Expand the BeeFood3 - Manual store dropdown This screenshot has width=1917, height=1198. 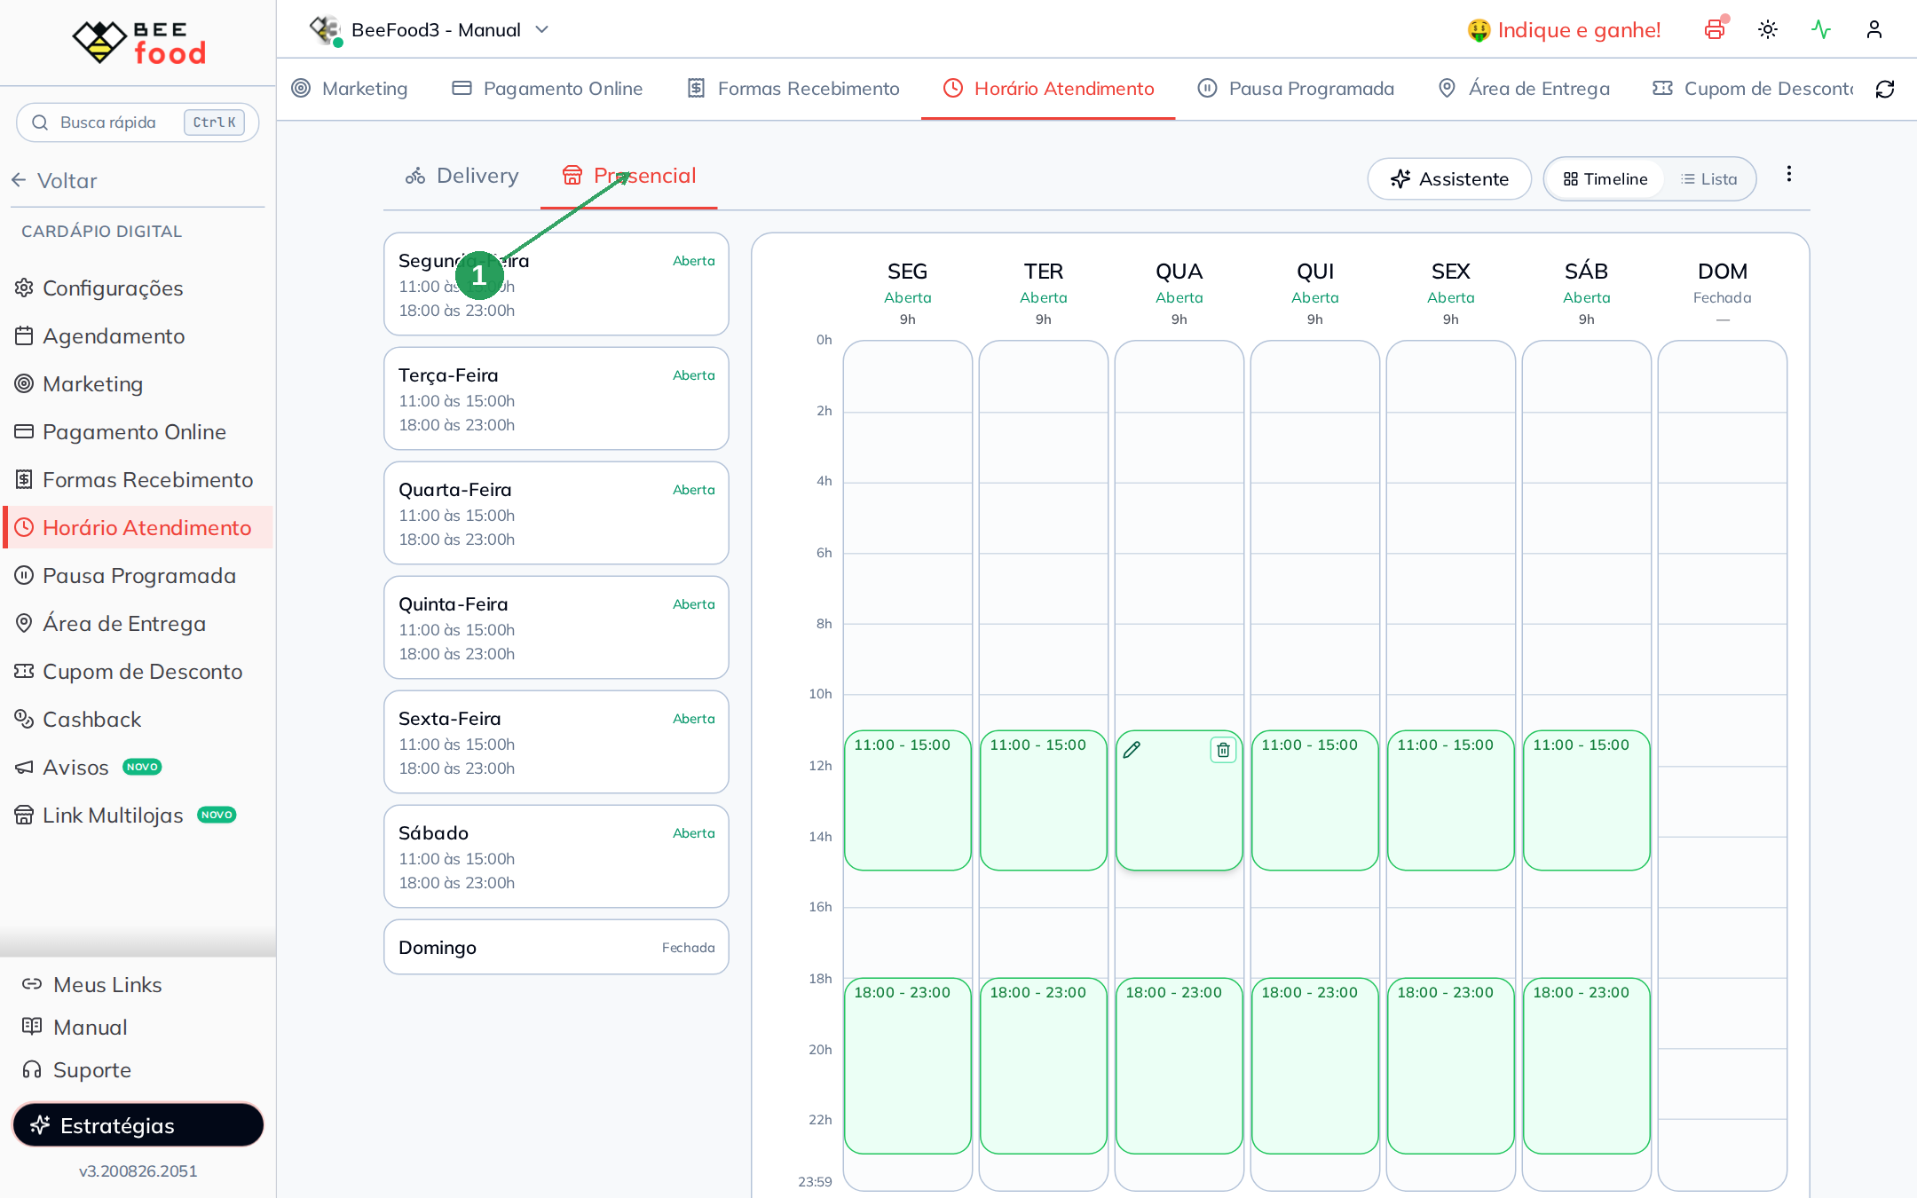click(430, 30)
